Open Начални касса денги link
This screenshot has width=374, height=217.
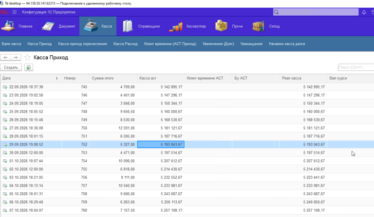click(x=287, y=44)
